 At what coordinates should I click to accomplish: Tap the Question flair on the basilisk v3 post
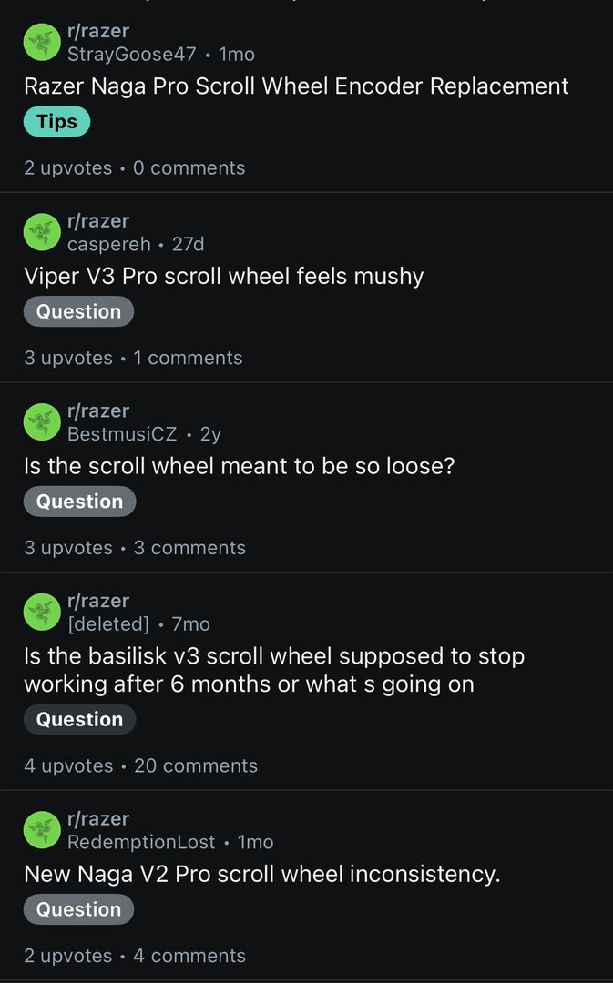[79, 719]
